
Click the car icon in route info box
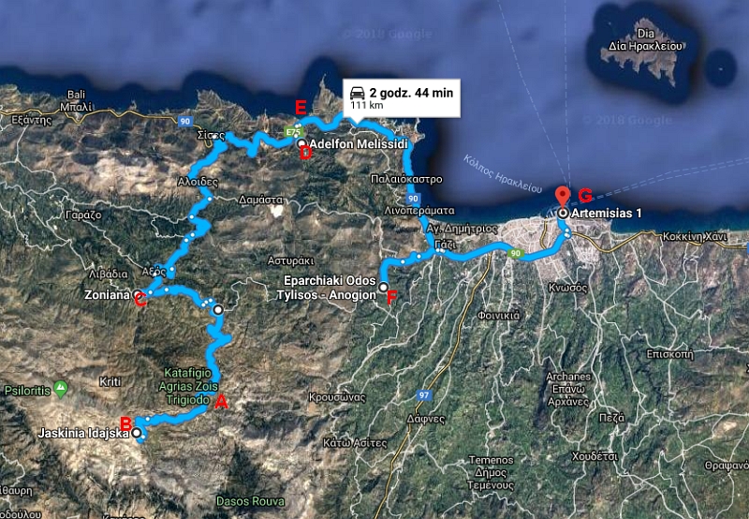[x=358, y=93]
